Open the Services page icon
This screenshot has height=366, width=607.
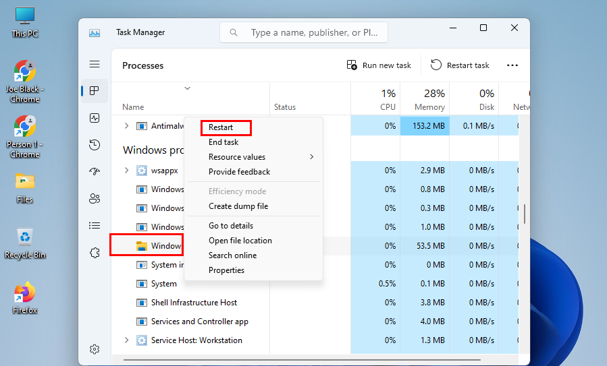click(95, 253)
